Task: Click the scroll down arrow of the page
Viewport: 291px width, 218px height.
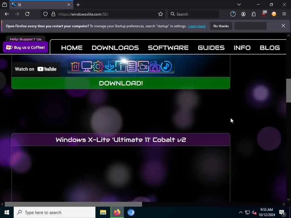Action: pyautogui.click(x=288, y=200)
